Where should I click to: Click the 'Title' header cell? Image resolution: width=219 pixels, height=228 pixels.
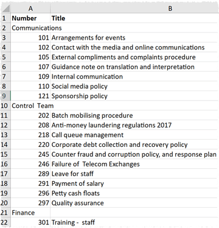(x=134, y=18)
